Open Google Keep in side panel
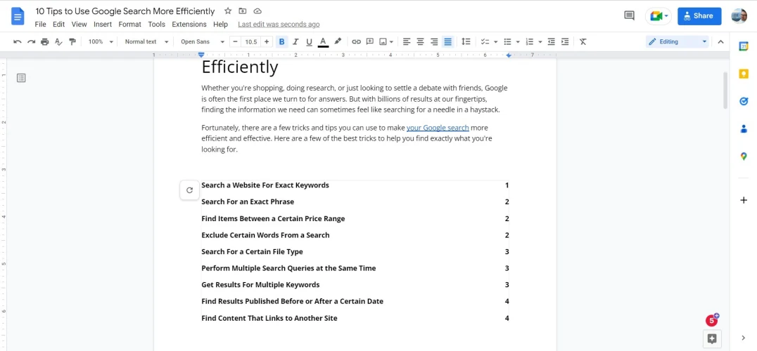 pyautogui.click(x=744, y=74)
